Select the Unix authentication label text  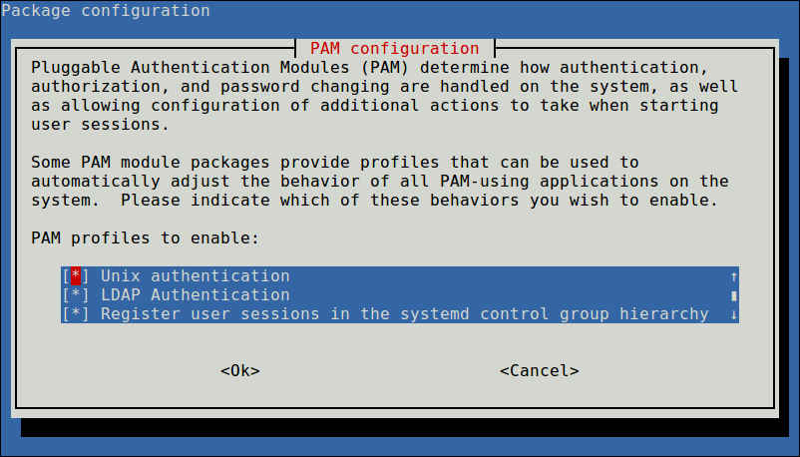pos(195,276)
